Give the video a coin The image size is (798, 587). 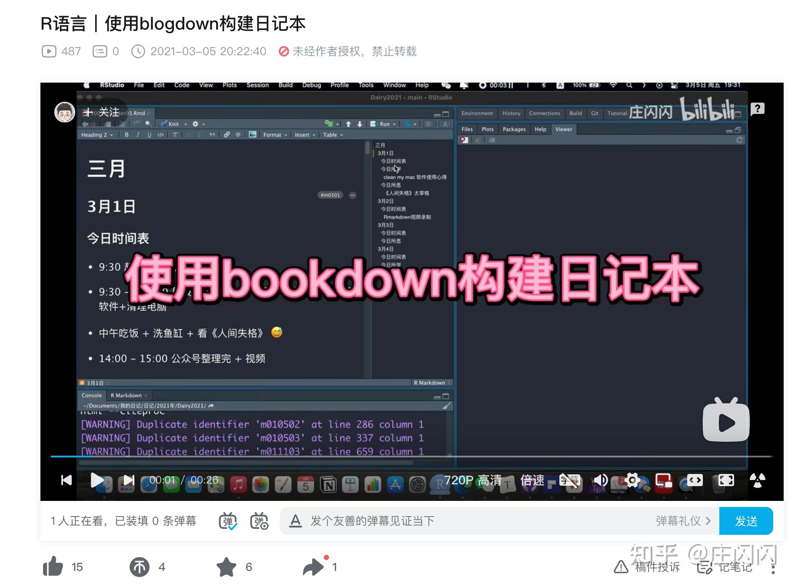(139, 567)
